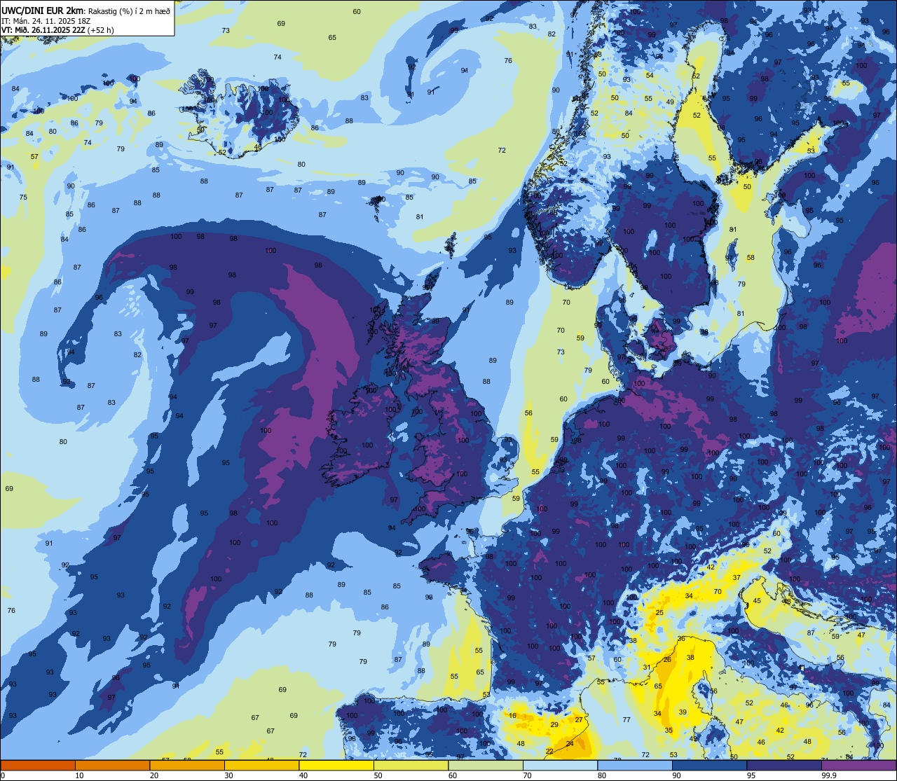Click the purple above-99.9% legend swatch
This screenshot has height=781, width=897.
click(x=858, y=765)
